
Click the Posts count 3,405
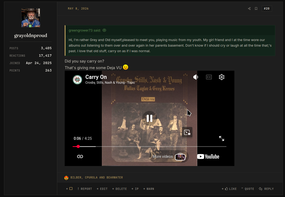coord(46,48)
